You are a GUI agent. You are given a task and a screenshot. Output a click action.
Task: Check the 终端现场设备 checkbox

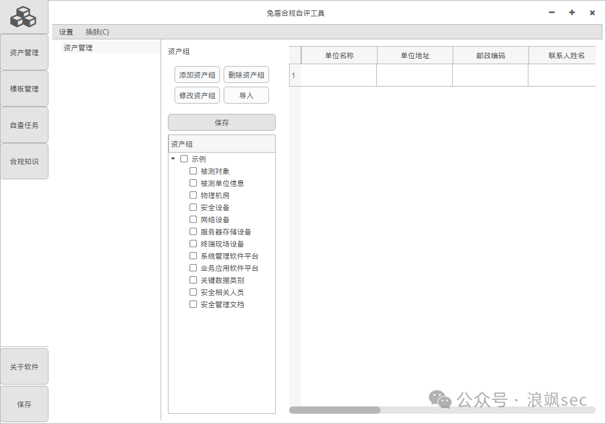pos(193,243)
